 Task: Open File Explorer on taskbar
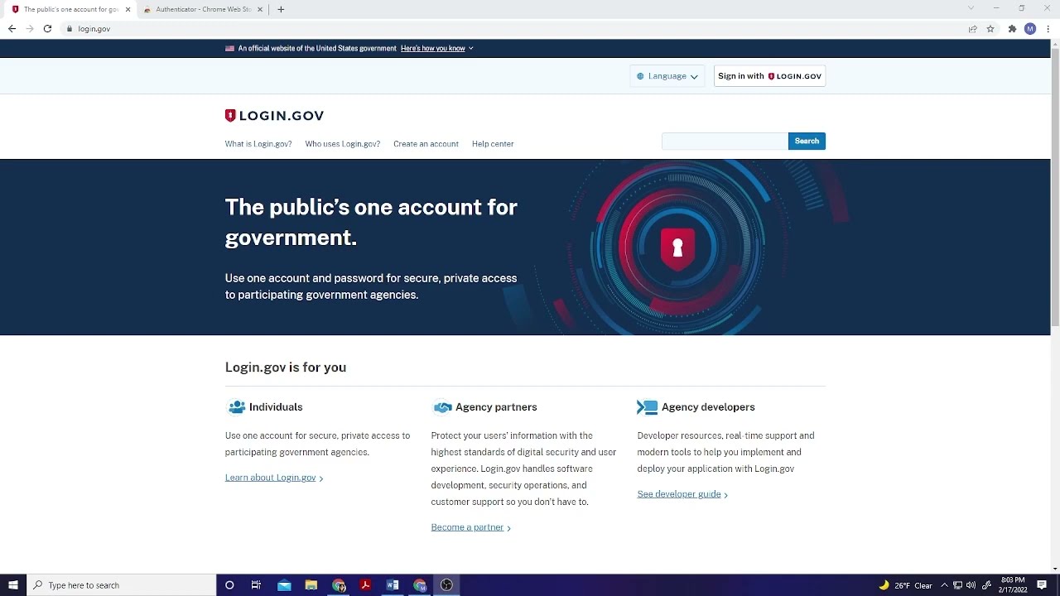(x=311, y=585)
